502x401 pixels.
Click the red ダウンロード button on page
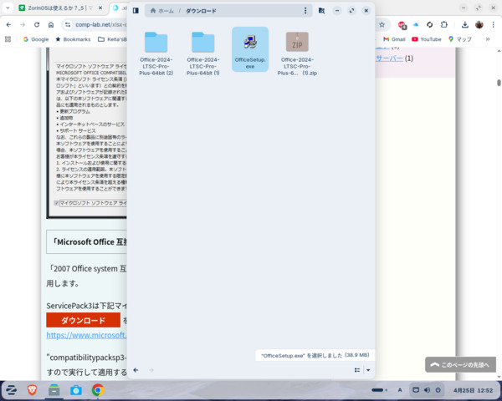(x=83, y=320)
